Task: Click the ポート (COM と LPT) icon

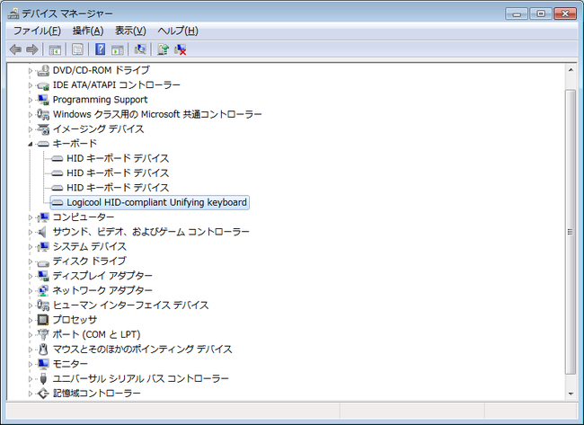Action: [x=43, y=334]
